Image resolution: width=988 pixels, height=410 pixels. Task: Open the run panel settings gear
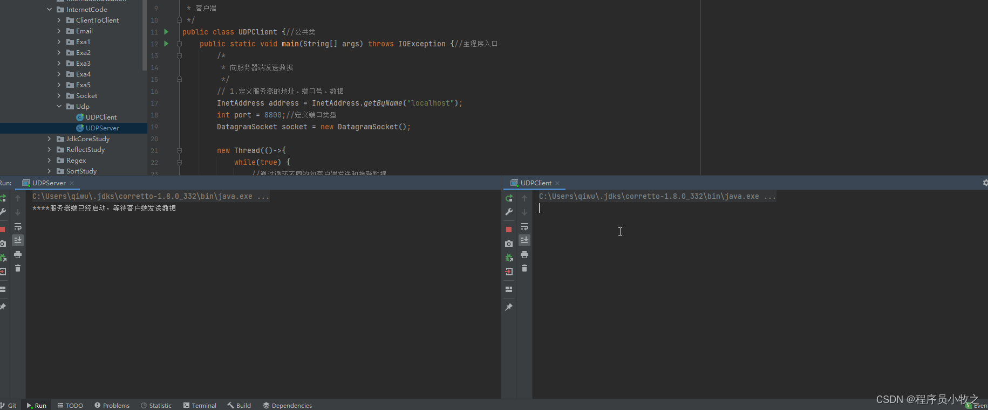tap(985, 183)
